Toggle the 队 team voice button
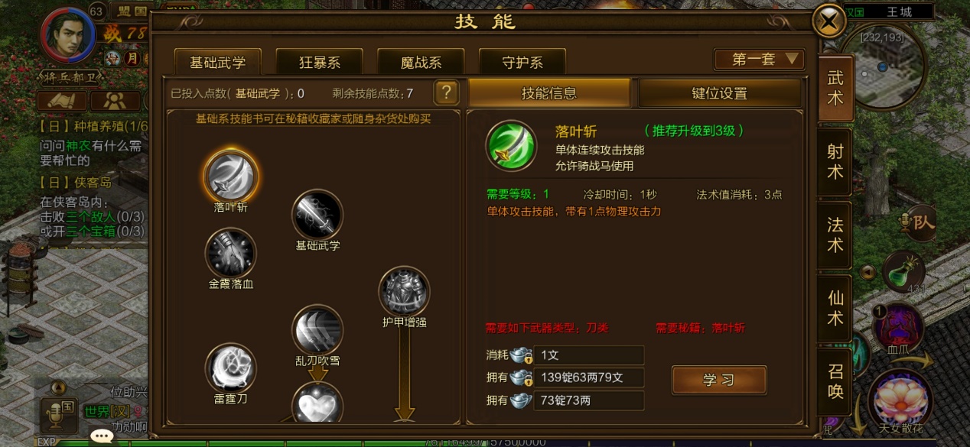Viewport: 970px width, 447px height. pyautogui.click(x=918, y=222)
